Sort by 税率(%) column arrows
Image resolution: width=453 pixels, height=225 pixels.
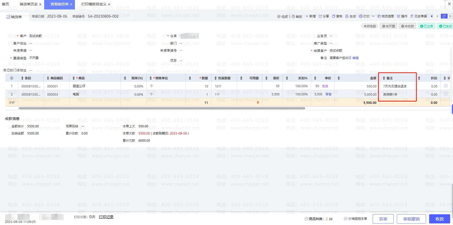pos(125,78)
